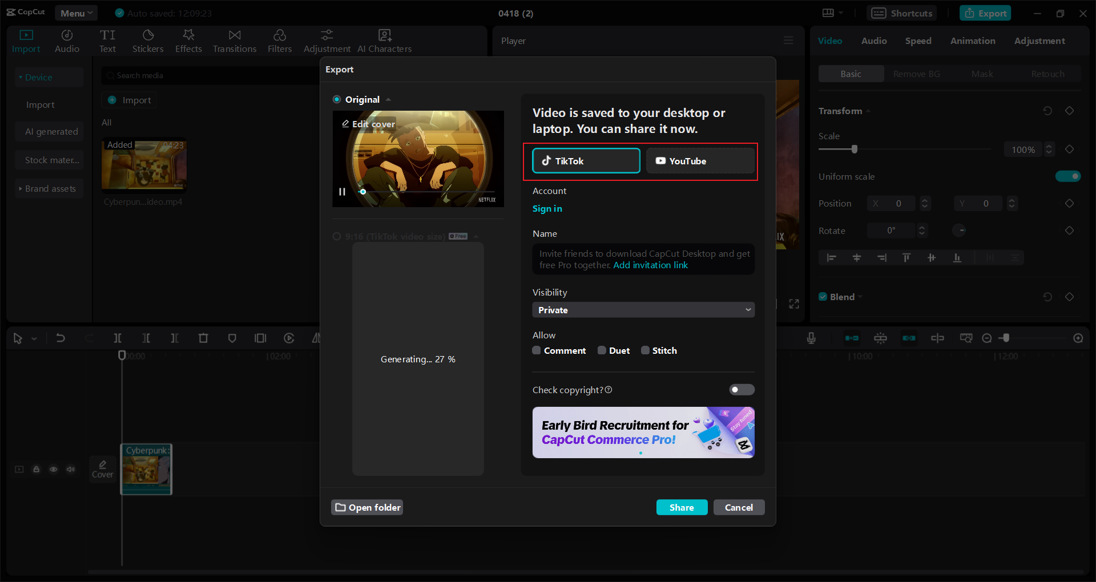This screenshot has width=1096, height=582.
Task: Open the CapCut Menu dropdown
Action: coord(76,13)
